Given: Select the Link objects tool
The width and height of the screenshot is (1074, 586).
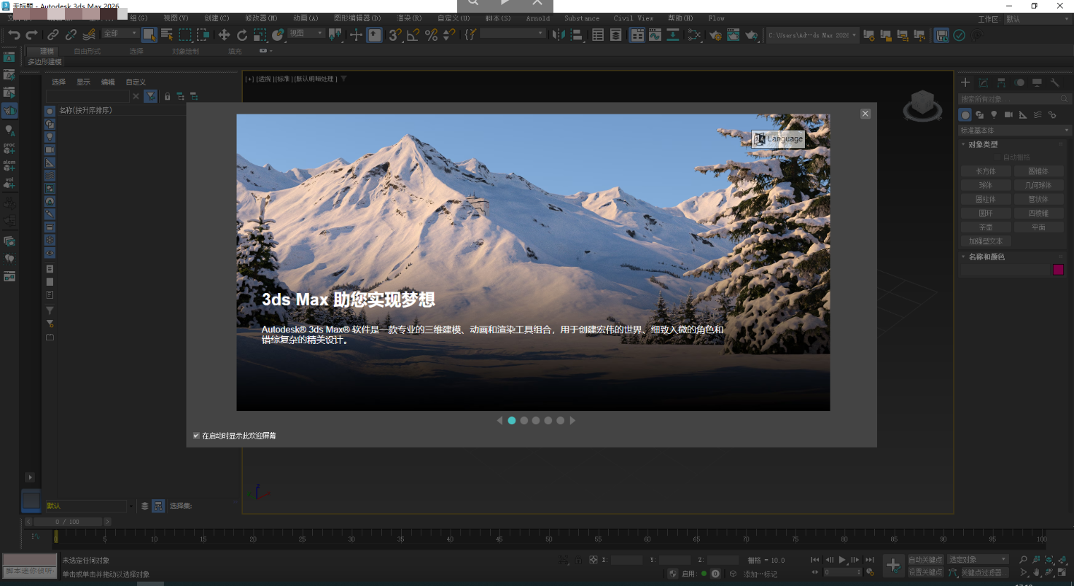Looking at the screenshot, I should click(x=53, y=34).
